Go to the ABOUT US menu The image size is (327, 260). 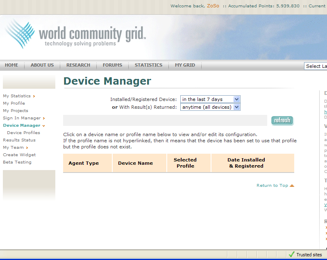(42, 65)
